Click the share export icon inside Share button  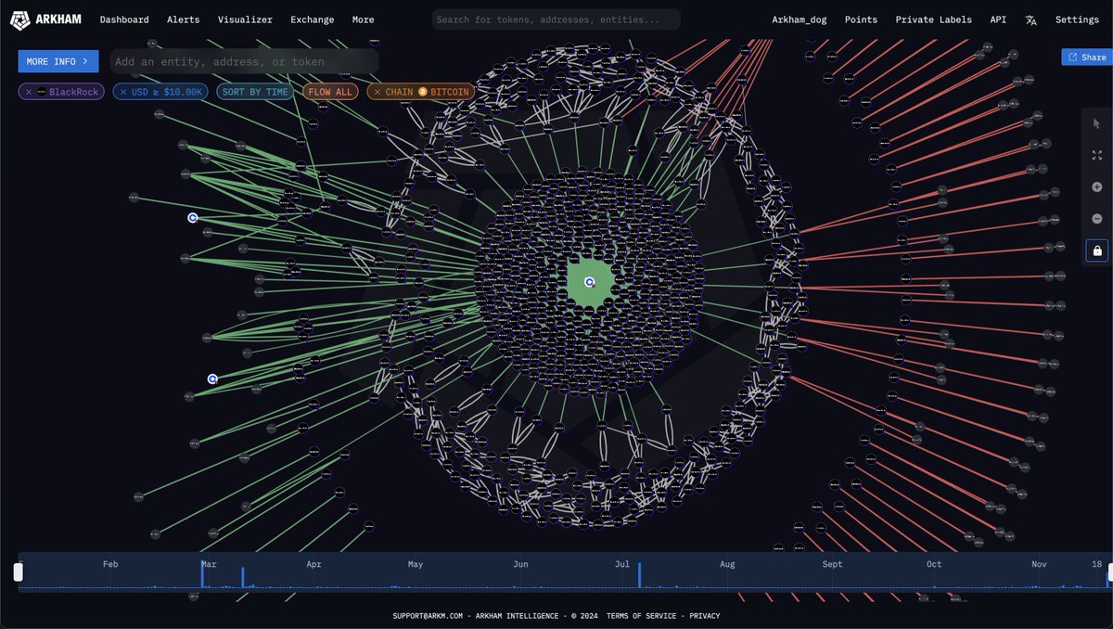(1073, 58)
